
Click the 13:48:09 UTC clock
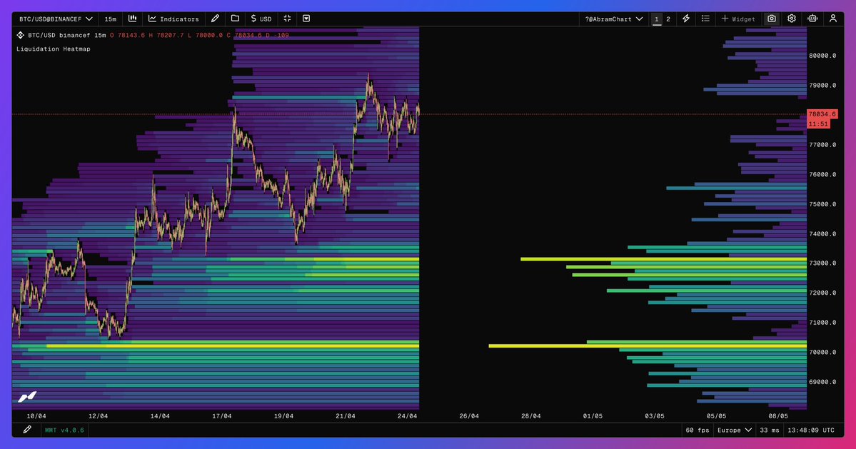811,430
